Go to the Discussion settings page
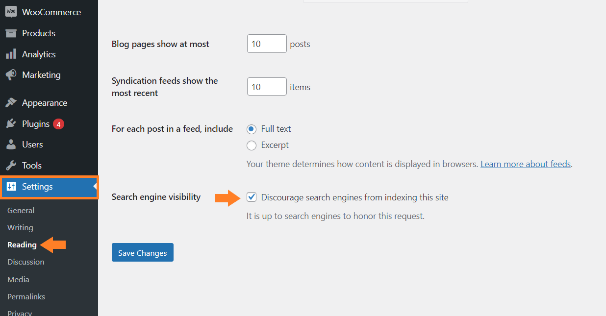Image resolution: width=606 pixels, height=316 pixels. [x=26, y=262]
